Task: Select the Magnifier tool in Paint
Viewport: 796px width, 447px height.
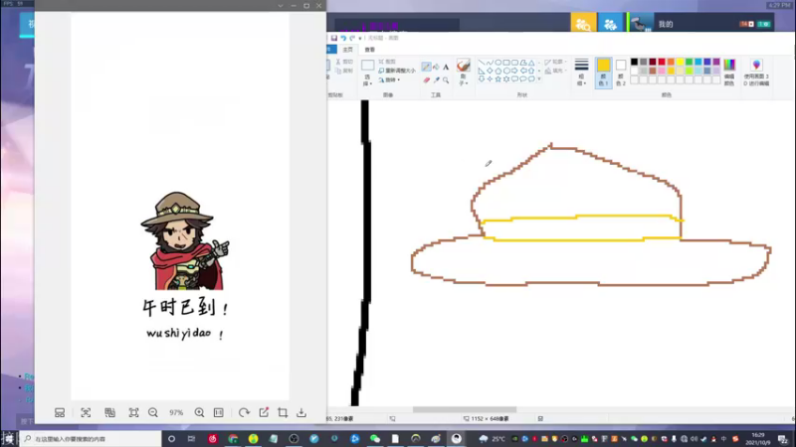Action: pyautogui.click(x=446, y=80)
